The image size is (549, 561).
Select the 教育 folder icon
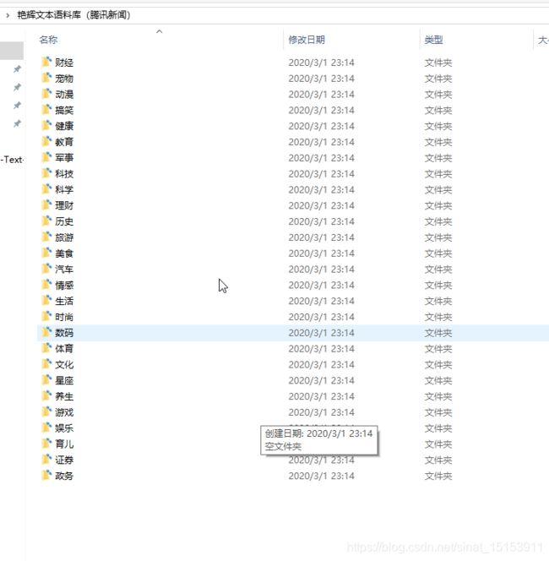point(46,142)
